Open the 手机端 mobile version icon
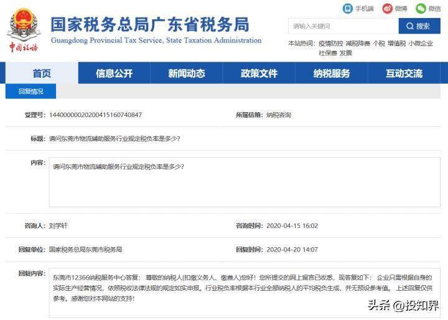 click(x=348, y=8)
